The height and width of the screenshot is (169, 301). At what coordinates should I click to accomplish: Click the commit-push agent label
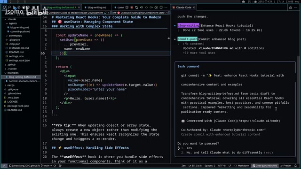(x=187, y=39)
